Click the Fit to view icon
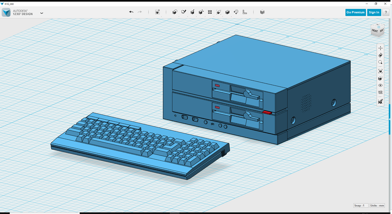 pyautogui.click(x=380, y=71)
